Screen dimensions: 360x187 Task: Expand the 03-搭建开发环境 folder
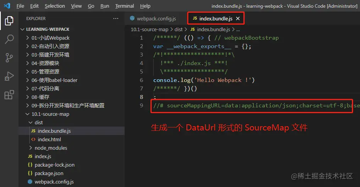click(x=27, y=55)
